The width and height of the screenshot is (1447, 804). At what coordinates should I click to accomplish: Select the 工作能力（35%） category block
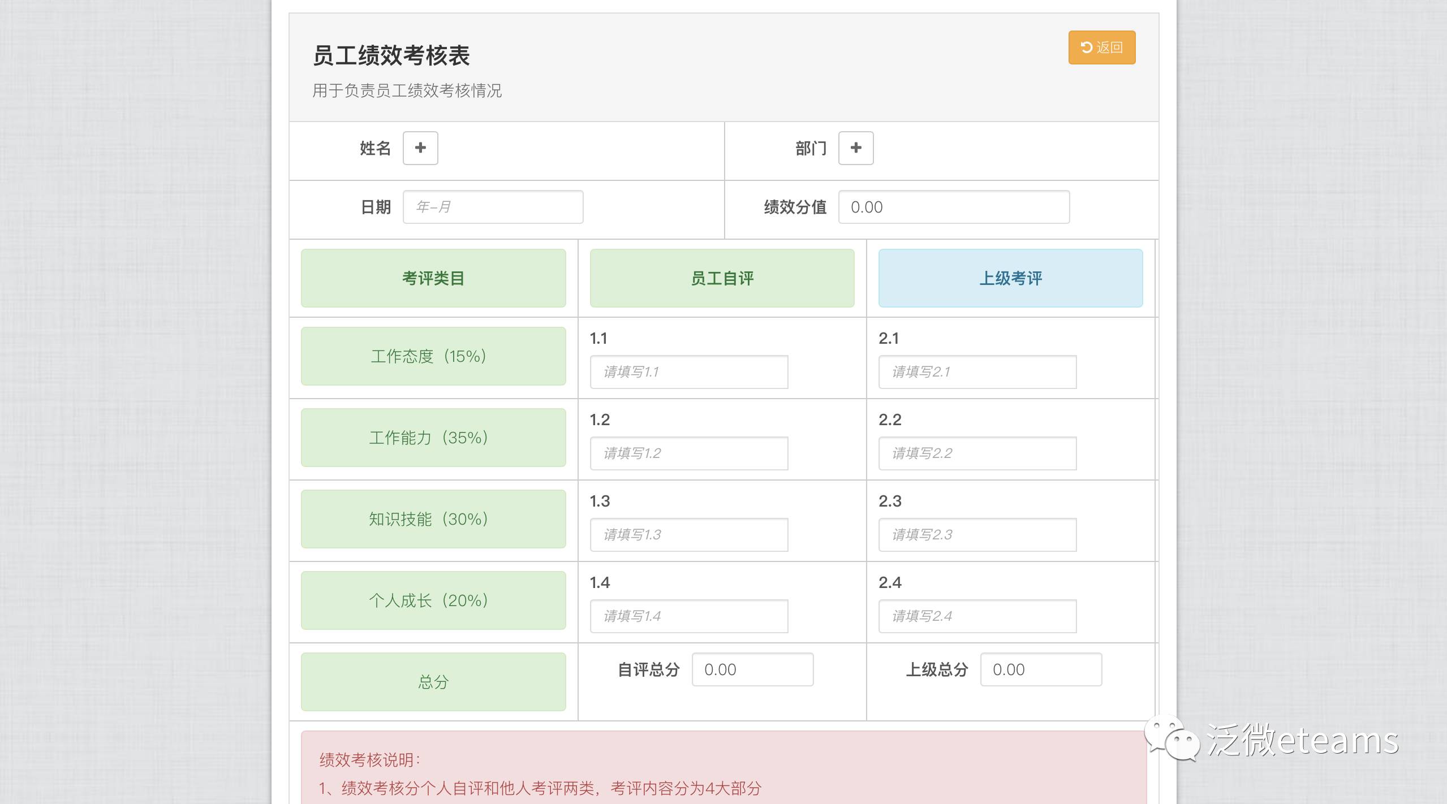coord(433,438)
